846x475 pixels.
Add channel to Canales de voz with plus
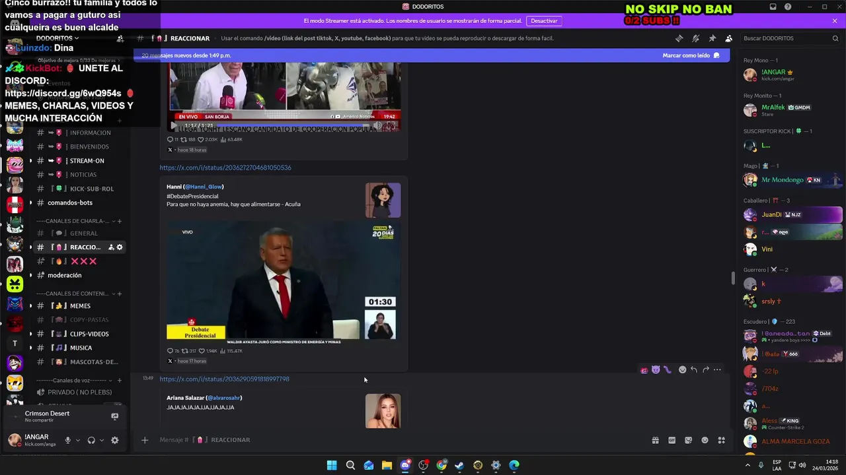pos(120,380)
